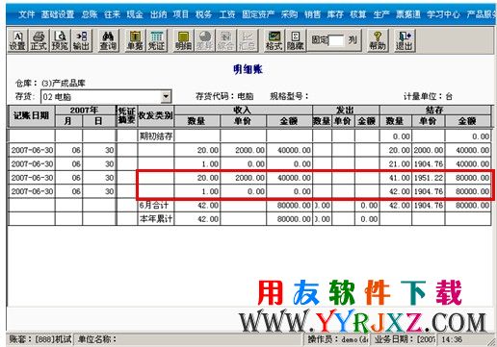Click the 收入 group header
Screen dimensions: 497x347
click(x=243, y=110)
